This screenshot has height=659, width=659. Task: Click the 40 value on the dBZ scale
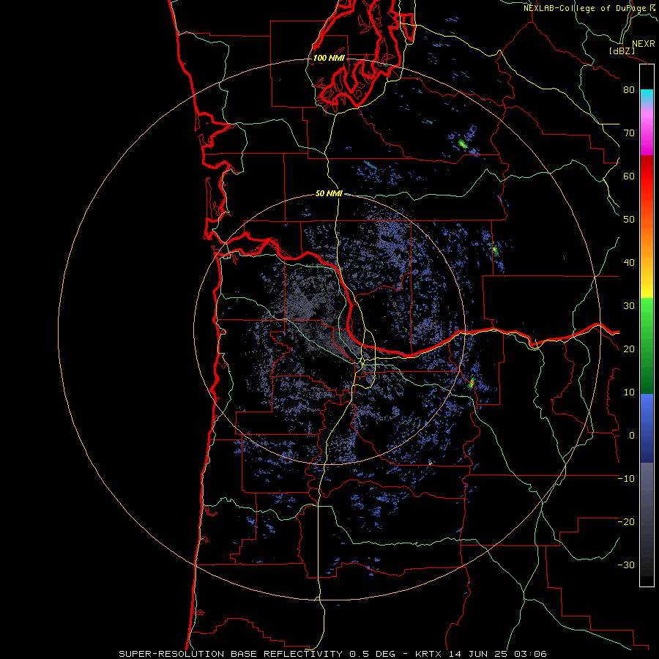pyautogui.click(x=629, y=263)
